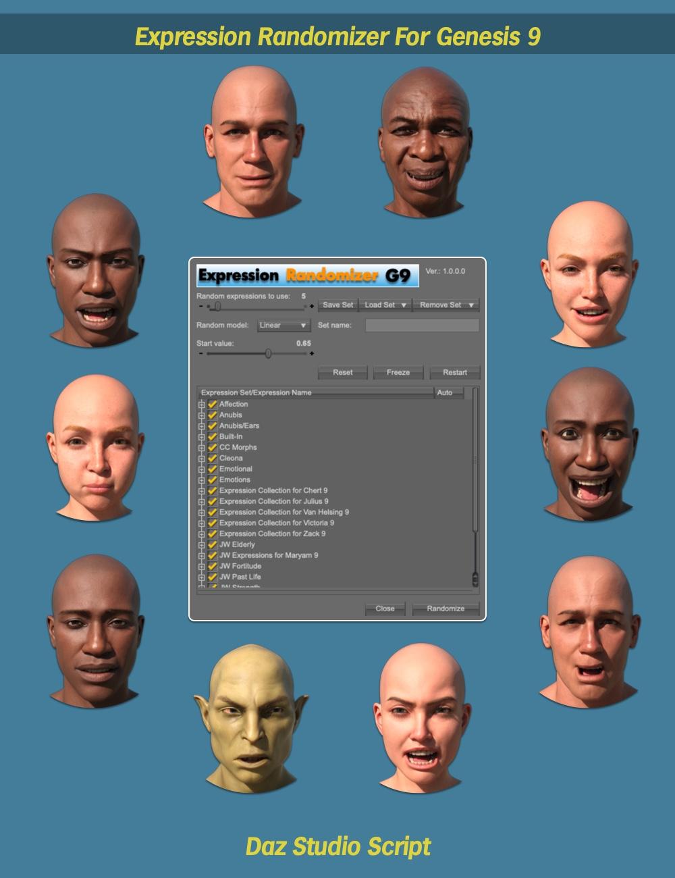
Task: Click the minus icon beside the Start value slider
Action: click(200, 353)
